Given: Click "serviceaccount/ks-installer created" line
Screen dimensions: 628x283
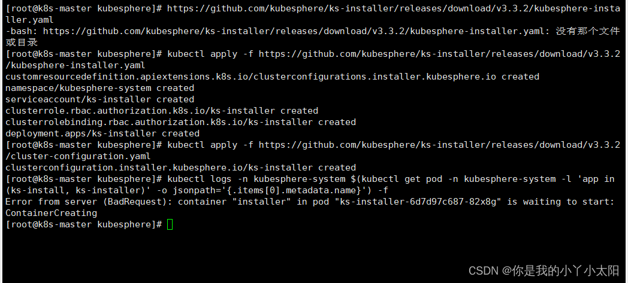Looking at the screenshot, I should (x=99, y=99).
